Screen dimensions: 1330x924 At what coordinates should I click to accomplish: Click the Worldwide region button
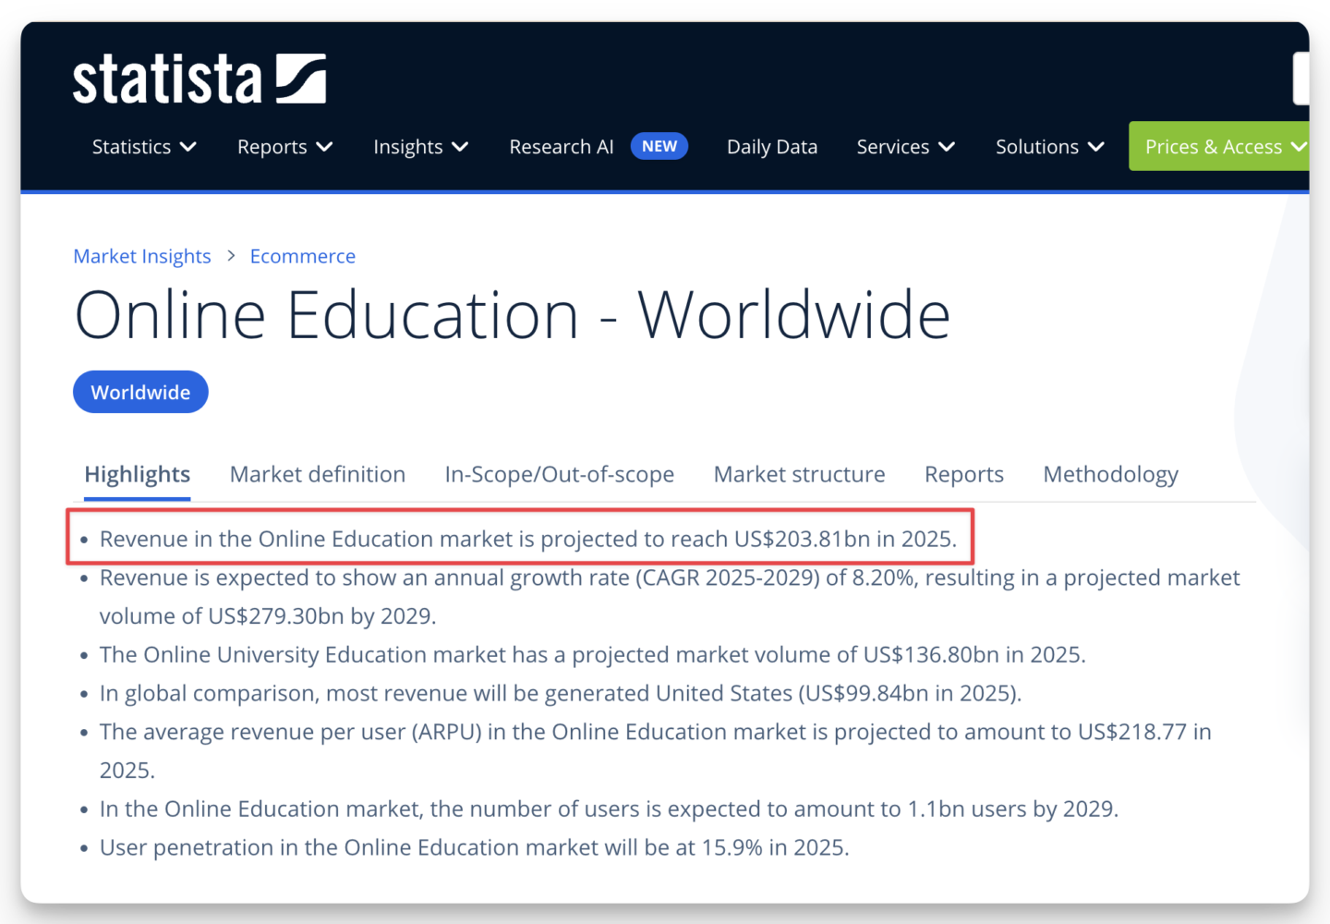[x=140, y=392]
